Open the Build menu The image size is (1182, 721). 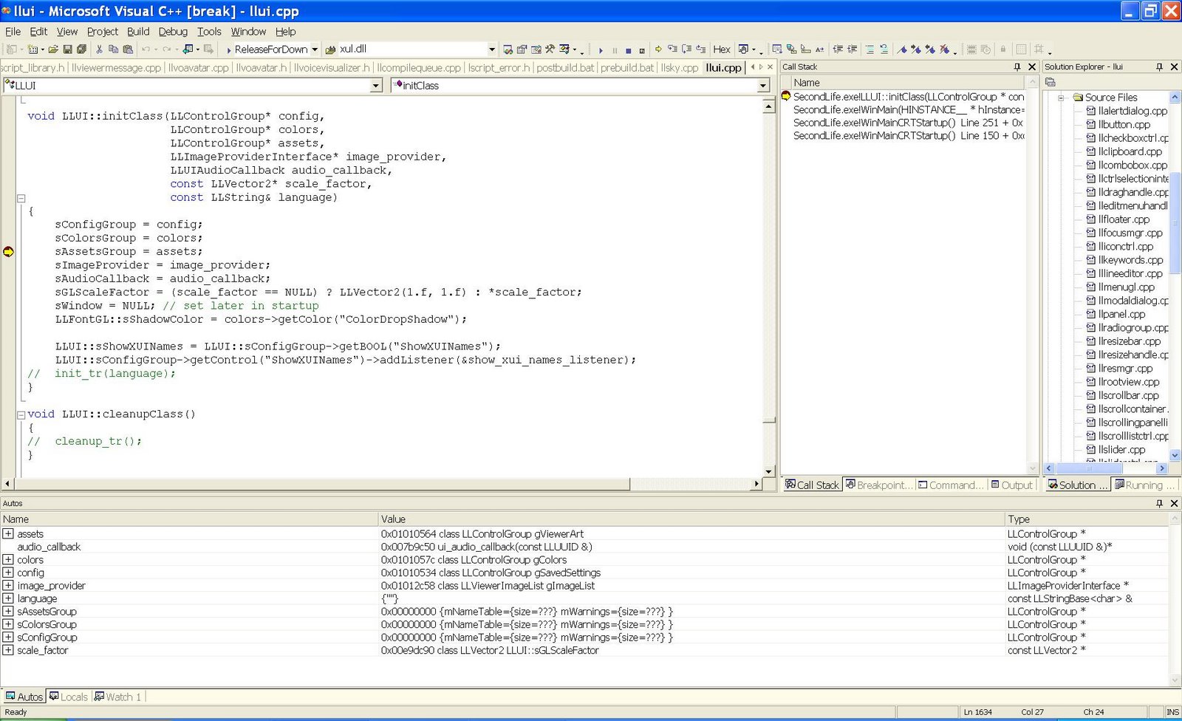coord(138,31)
